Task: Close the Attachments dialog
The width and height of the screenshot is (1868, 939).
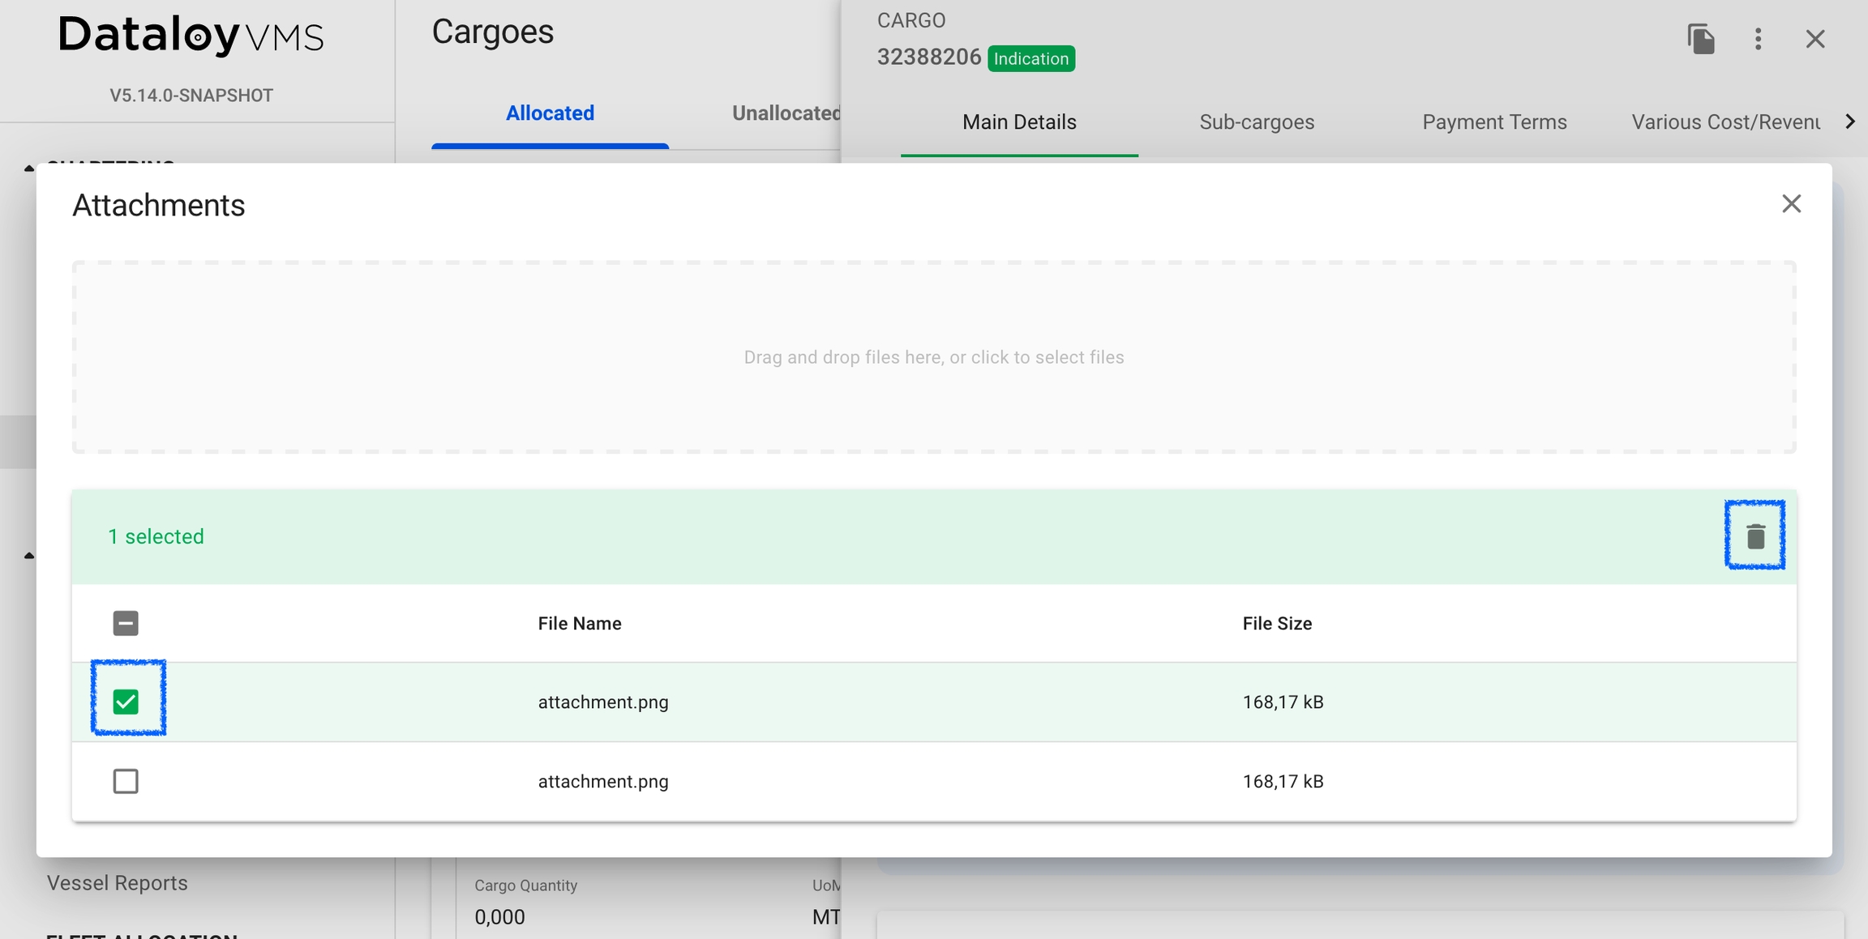Action: pos(1791,203)
